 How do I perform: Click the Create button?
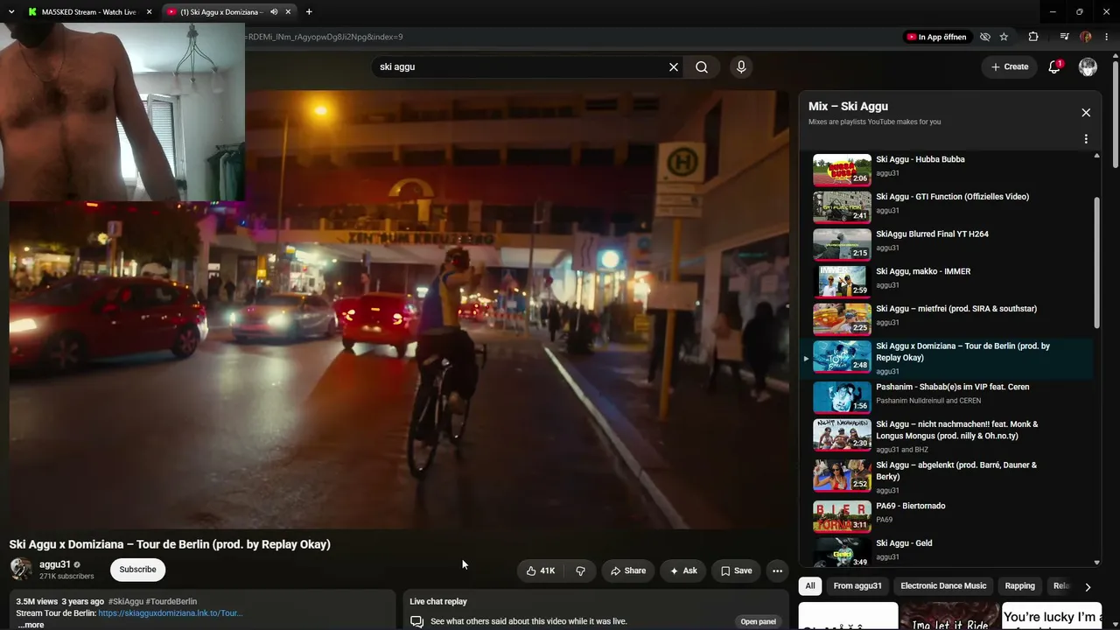coord(1010,66)
